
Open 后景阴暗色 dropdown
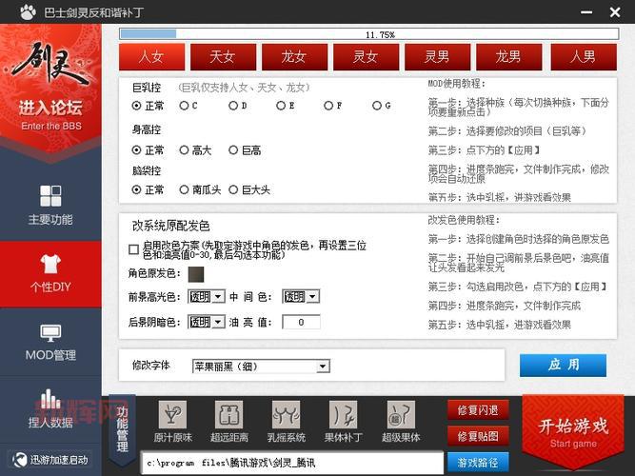(207, 322)
